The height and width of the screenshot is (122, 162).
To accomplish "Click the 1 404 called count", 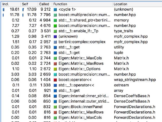I will point(46,80).
